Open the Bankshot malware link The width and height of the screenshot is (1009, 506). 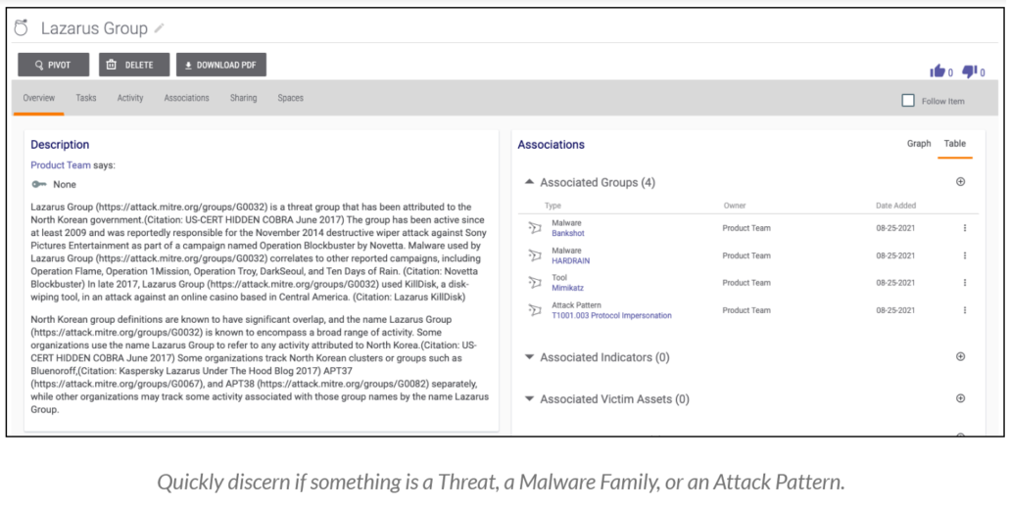click(x=567, y=233)
